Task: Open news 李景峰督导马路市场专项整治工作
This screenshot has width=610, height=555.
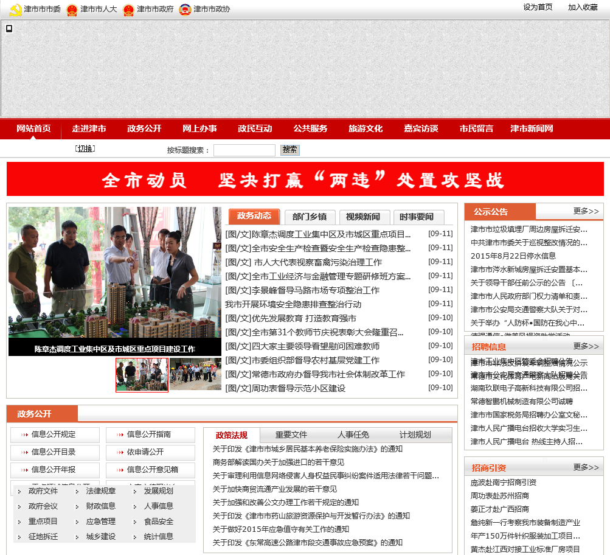Action: click(x=302, y=290)
